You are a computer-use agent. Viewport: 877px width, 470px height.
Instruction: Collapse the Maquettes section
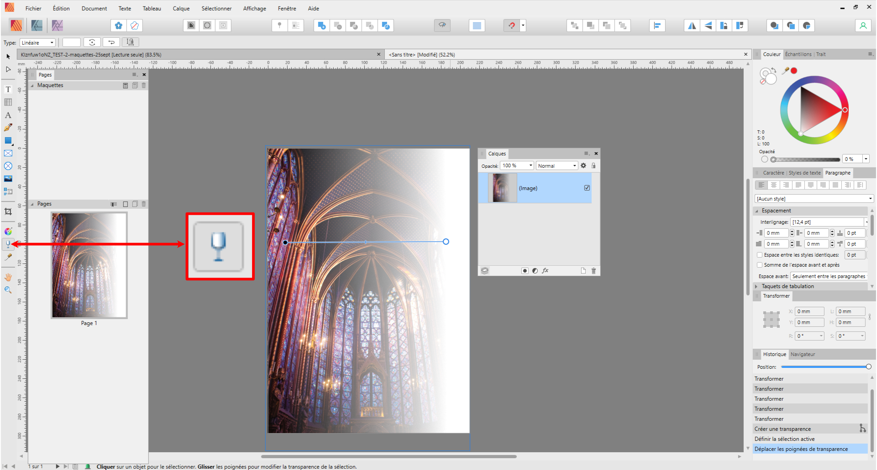coord(32,85)
